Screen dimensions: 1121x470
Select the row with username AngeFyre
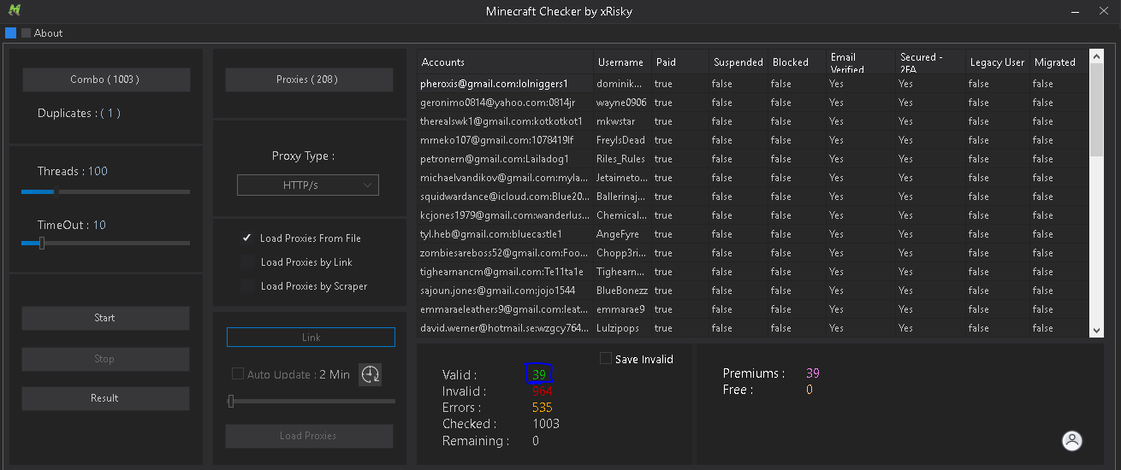click(753, 234)
